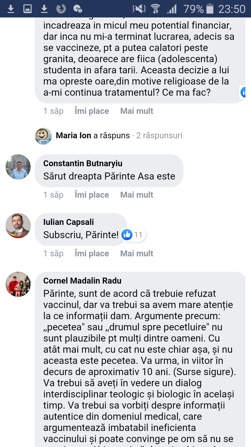Open 'Mai mult' under the top comment
The height and width of the screenshot is (447, 251).
137,111
